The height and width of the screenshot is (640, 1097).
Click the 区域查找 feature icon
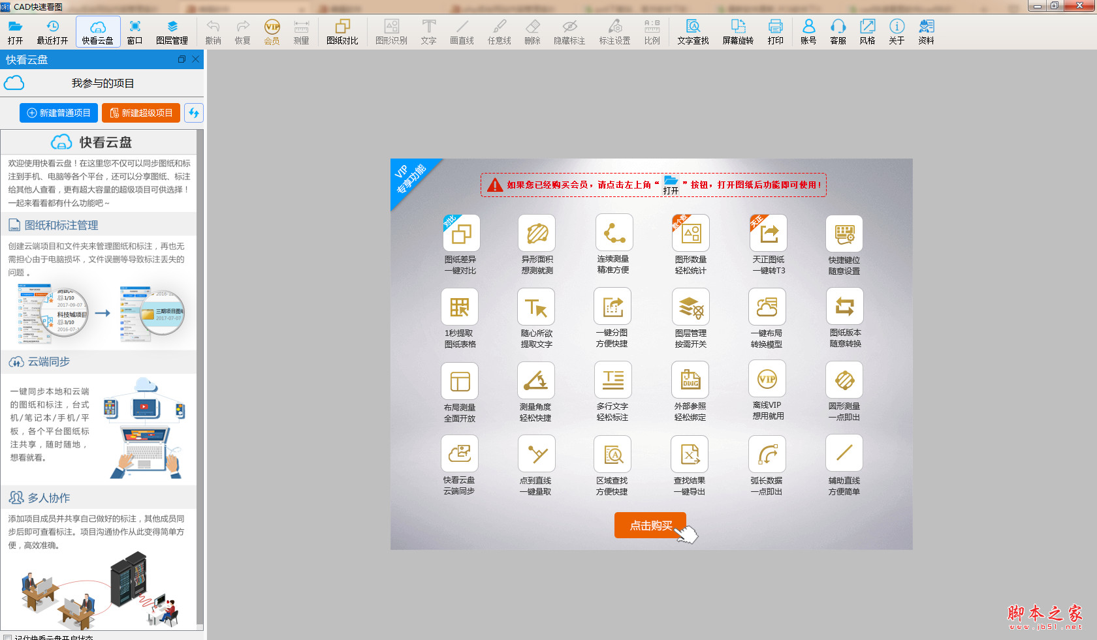tap(612, 454)
